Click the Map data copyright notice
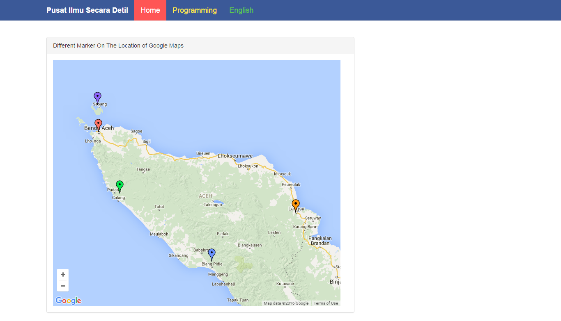This screenshot has height=321, width=561. [287, 303]
